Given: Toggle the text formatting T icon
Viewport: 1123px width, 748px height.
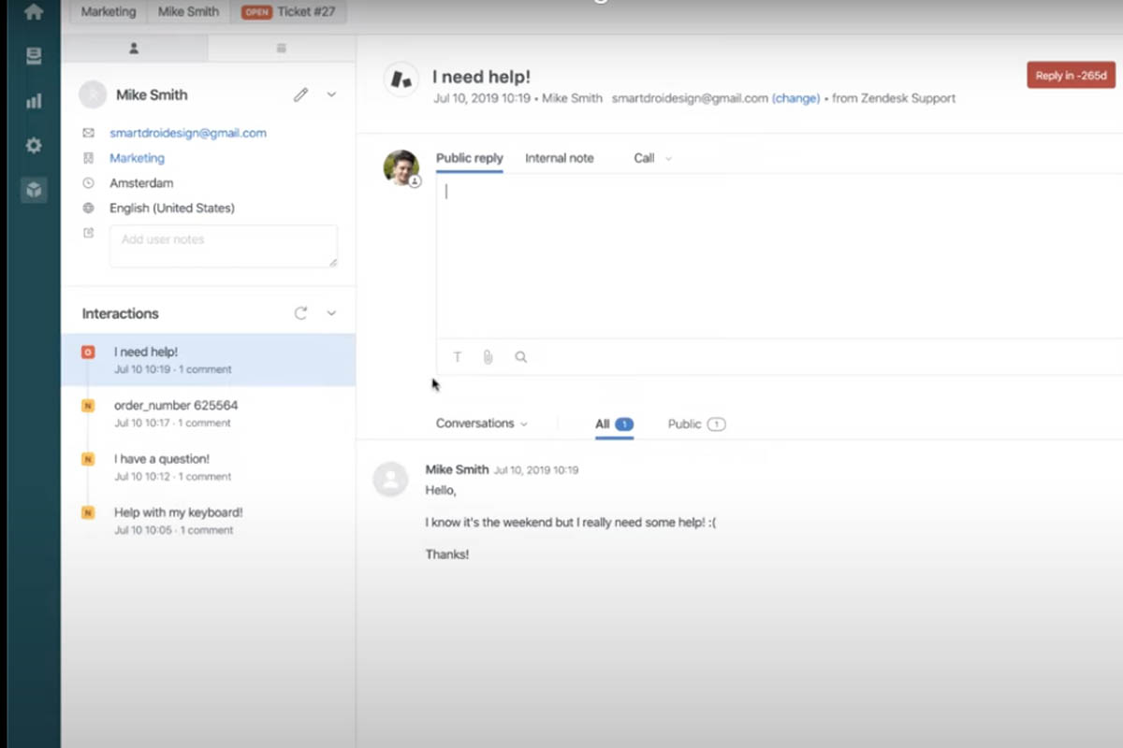Looking at the screenshot, I should [x=458, y=357].
